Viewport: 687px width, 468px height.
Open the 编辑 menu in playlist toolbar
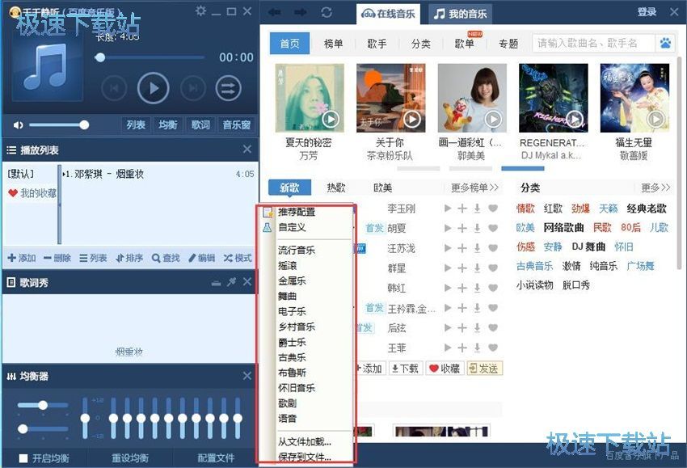pyautogui.click(x=201, y=258)
